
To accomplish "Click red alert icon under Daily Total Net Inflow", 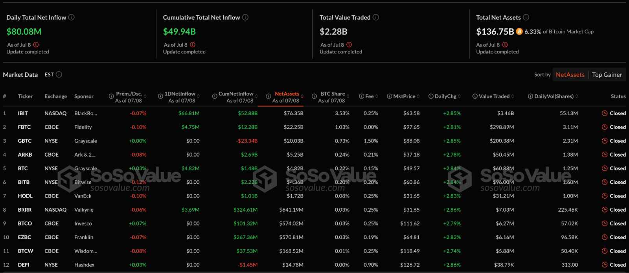I will (x=36, y=45).
